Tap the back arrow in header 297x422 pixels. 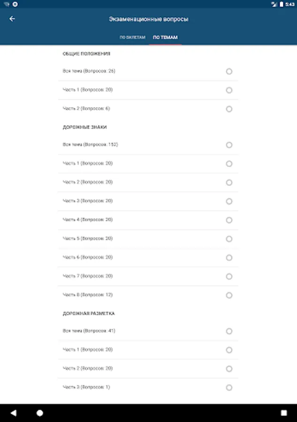(12, 19)
